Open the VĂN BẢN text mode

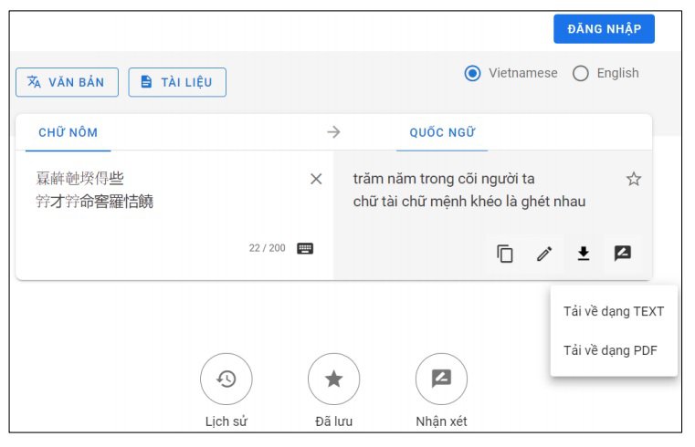(67, 82)
